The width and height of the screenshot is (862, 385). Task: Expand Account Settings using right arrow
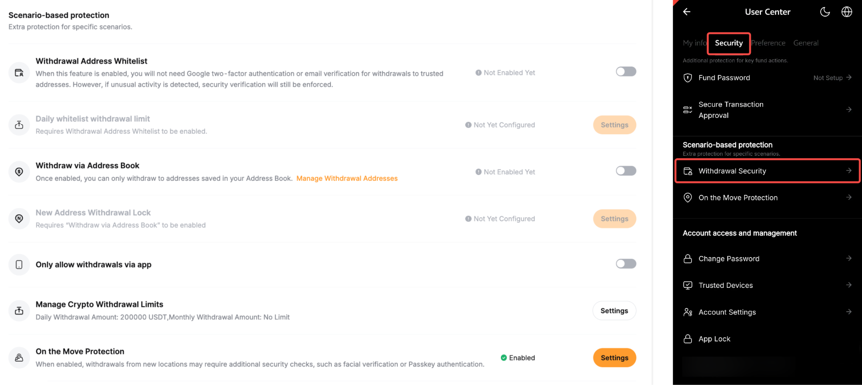pos(849,312)
